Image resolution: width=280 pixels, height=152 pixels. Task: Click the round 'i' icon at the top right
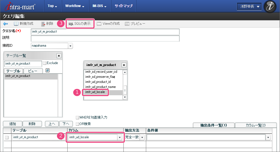(270, 6)
